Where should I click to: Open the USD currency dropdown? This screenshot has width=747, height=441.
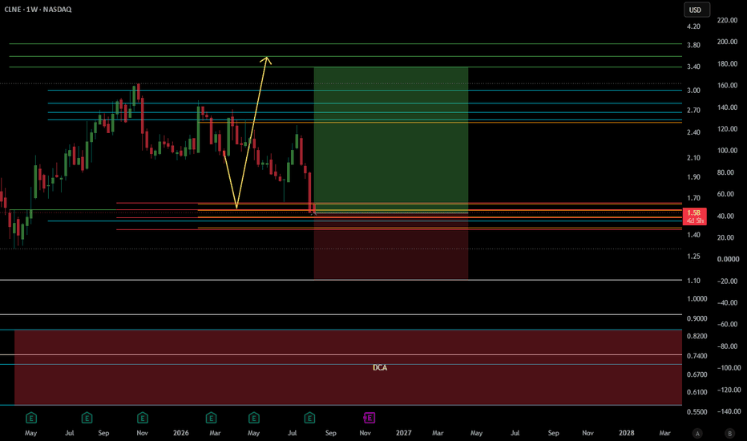(697, 10)
